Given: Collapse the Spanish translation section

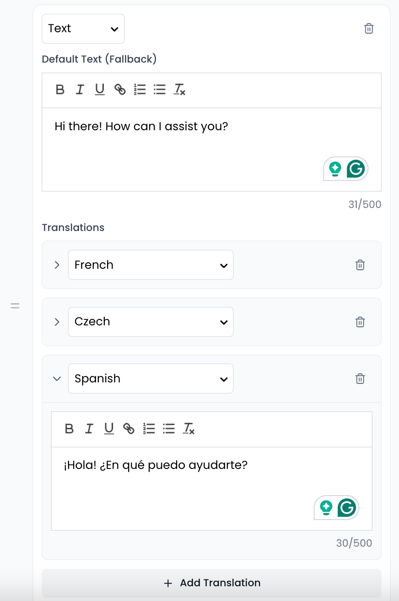Looking at the screenshot, I should (x=57, y=379).
